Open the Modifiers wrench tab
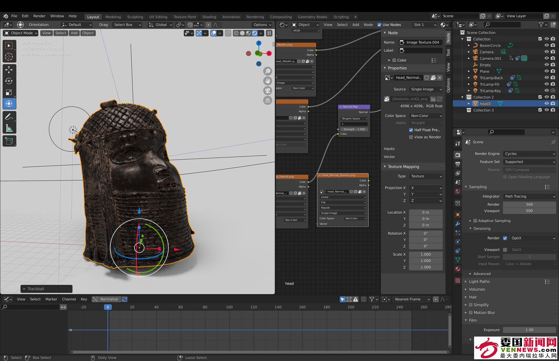Image resolution: width=559 pixels, height=361 pixels. [458, 224]
